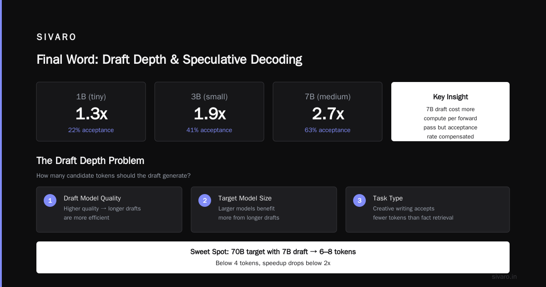Click the slide title Final Word
The image size is (546, 287).
click(169, 60)
